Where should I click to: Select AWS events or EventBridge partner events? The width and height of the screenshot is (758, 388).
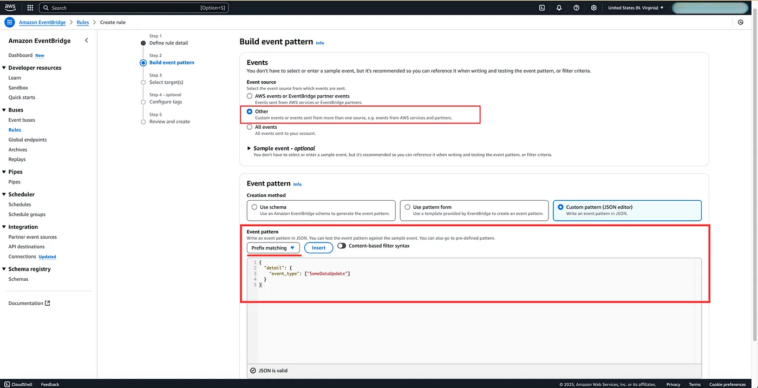250,96
